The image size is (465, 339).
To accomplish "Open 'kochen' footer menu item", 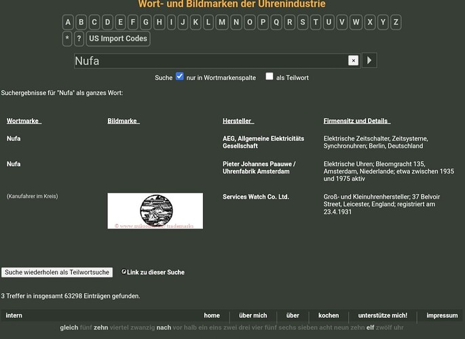I will click(x=329, y=316).
